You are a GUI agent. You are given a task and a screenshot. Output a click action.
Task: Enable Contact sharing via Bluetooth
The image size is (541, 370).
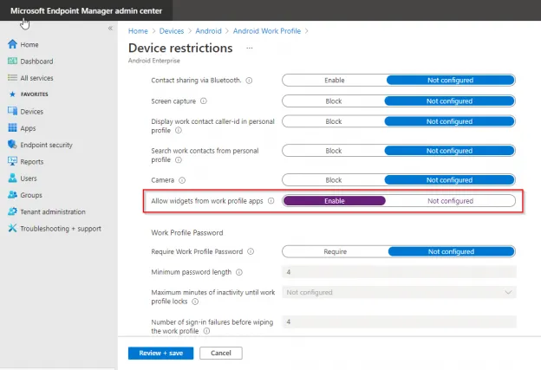[334, 80]
